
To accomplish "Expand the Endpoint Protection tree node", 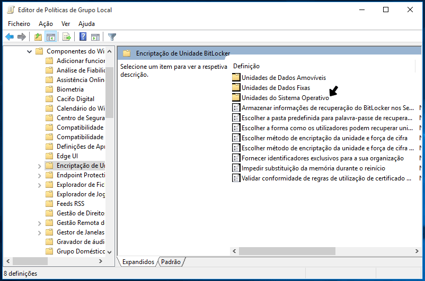I will [40, 175].
